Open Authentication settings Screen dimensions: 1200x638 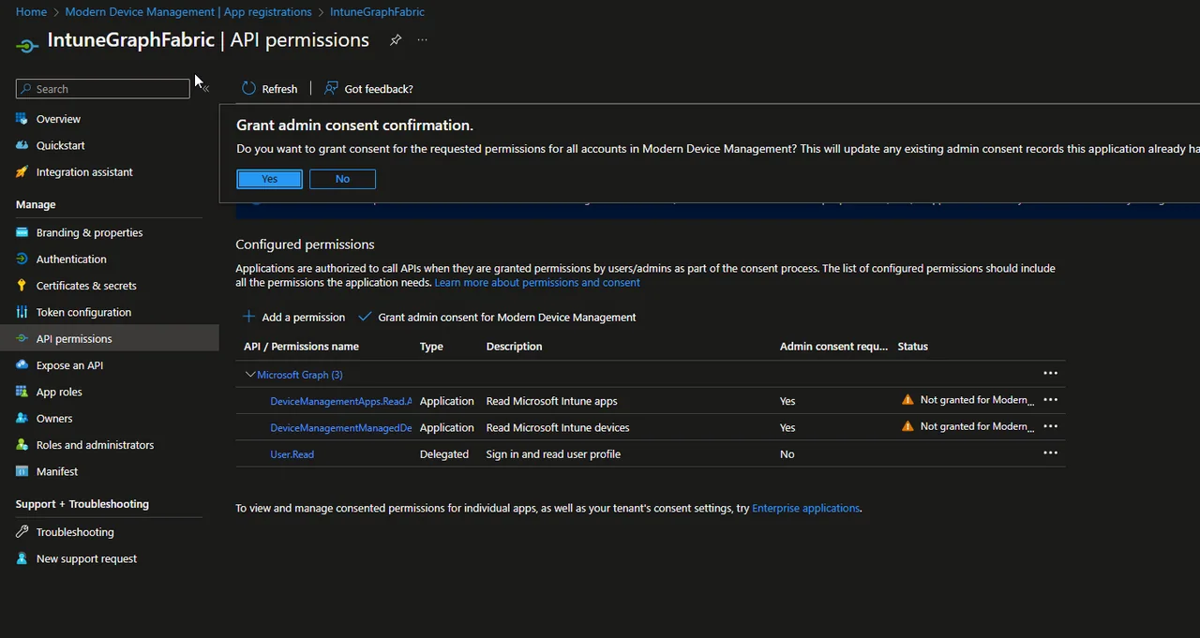(x=71, y=260)
